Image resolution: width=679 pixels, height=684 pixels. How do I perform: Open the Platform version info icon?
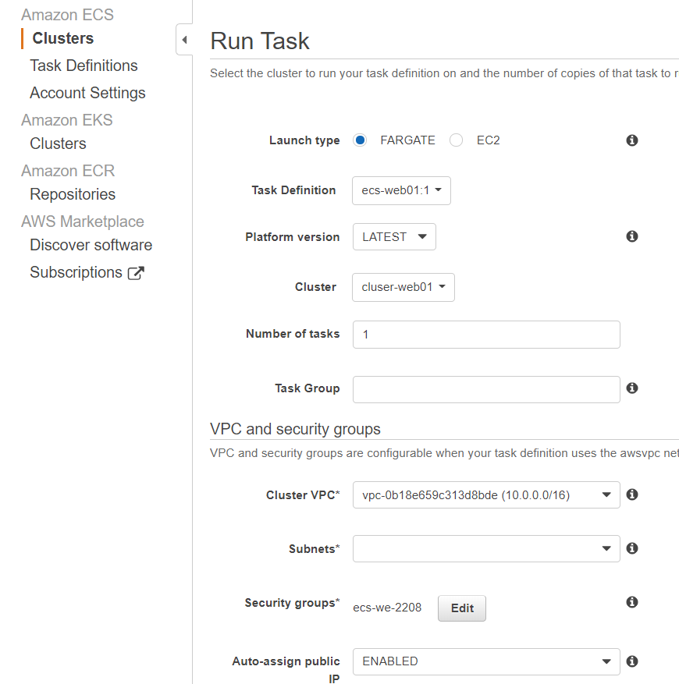pyautogui.click(x=632, y=236)
